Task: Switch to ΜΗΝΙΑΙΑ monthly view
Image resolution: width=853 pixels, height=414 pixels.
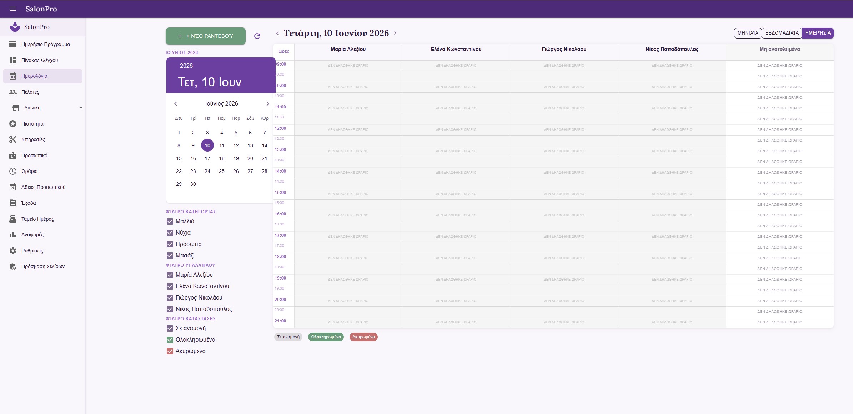Action: pos(748,33)
